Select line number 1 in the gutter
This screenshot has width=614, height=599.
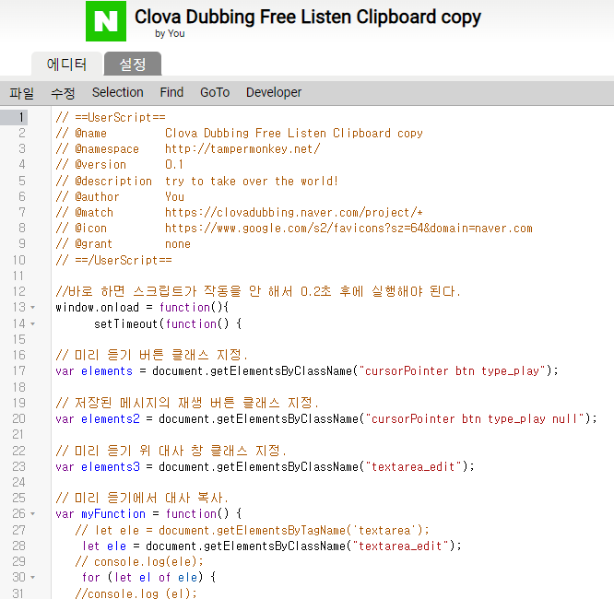pyautogui.click(x=21, y=117)
